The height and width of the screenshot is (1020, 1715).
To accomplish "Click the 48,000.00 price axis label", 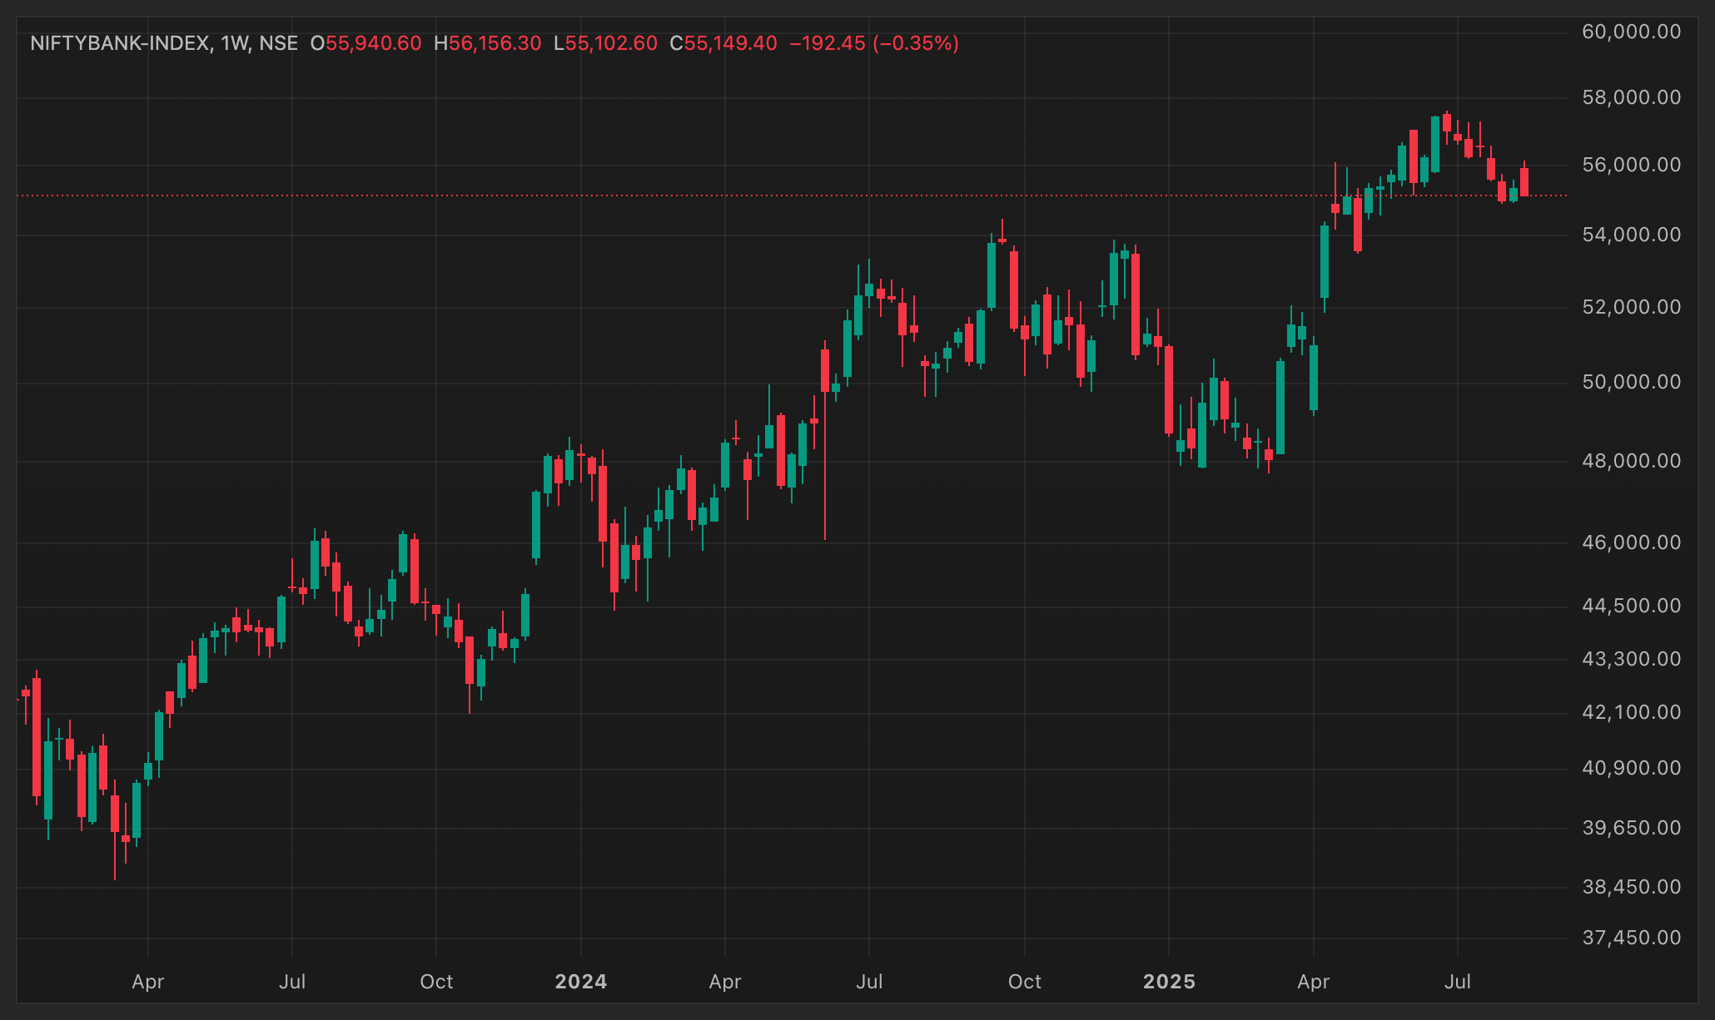I will point(1632,461).
